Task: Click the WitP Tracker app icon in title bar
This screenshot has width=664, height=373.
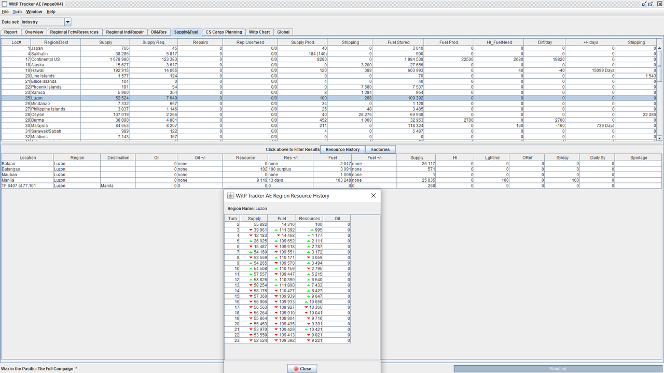Action: tap(4, 4)
